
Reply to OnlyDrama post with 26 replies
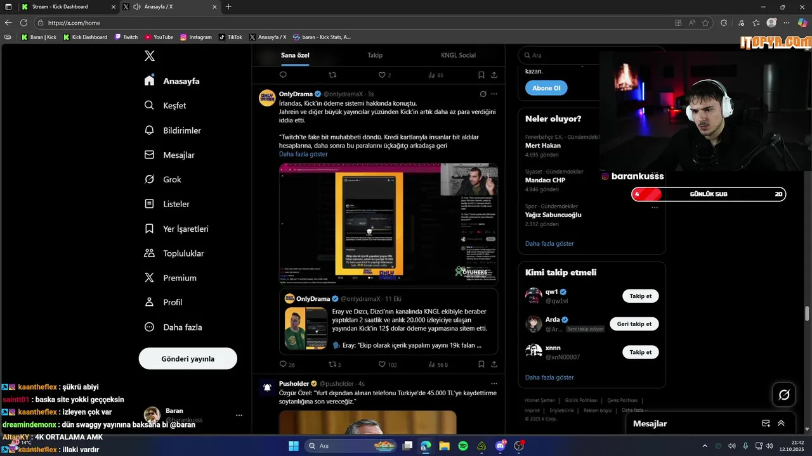[287, 364]
